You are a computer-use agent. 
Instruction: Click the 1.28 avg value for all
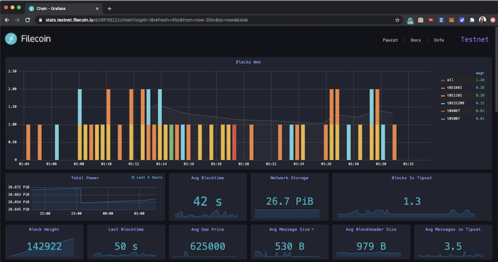coord(480,80)
